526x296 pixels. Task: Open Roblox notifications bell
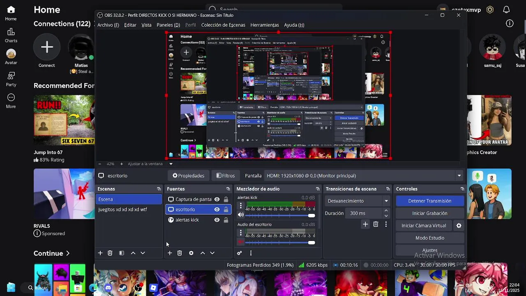pyautogui.click(x=506, y=9)
